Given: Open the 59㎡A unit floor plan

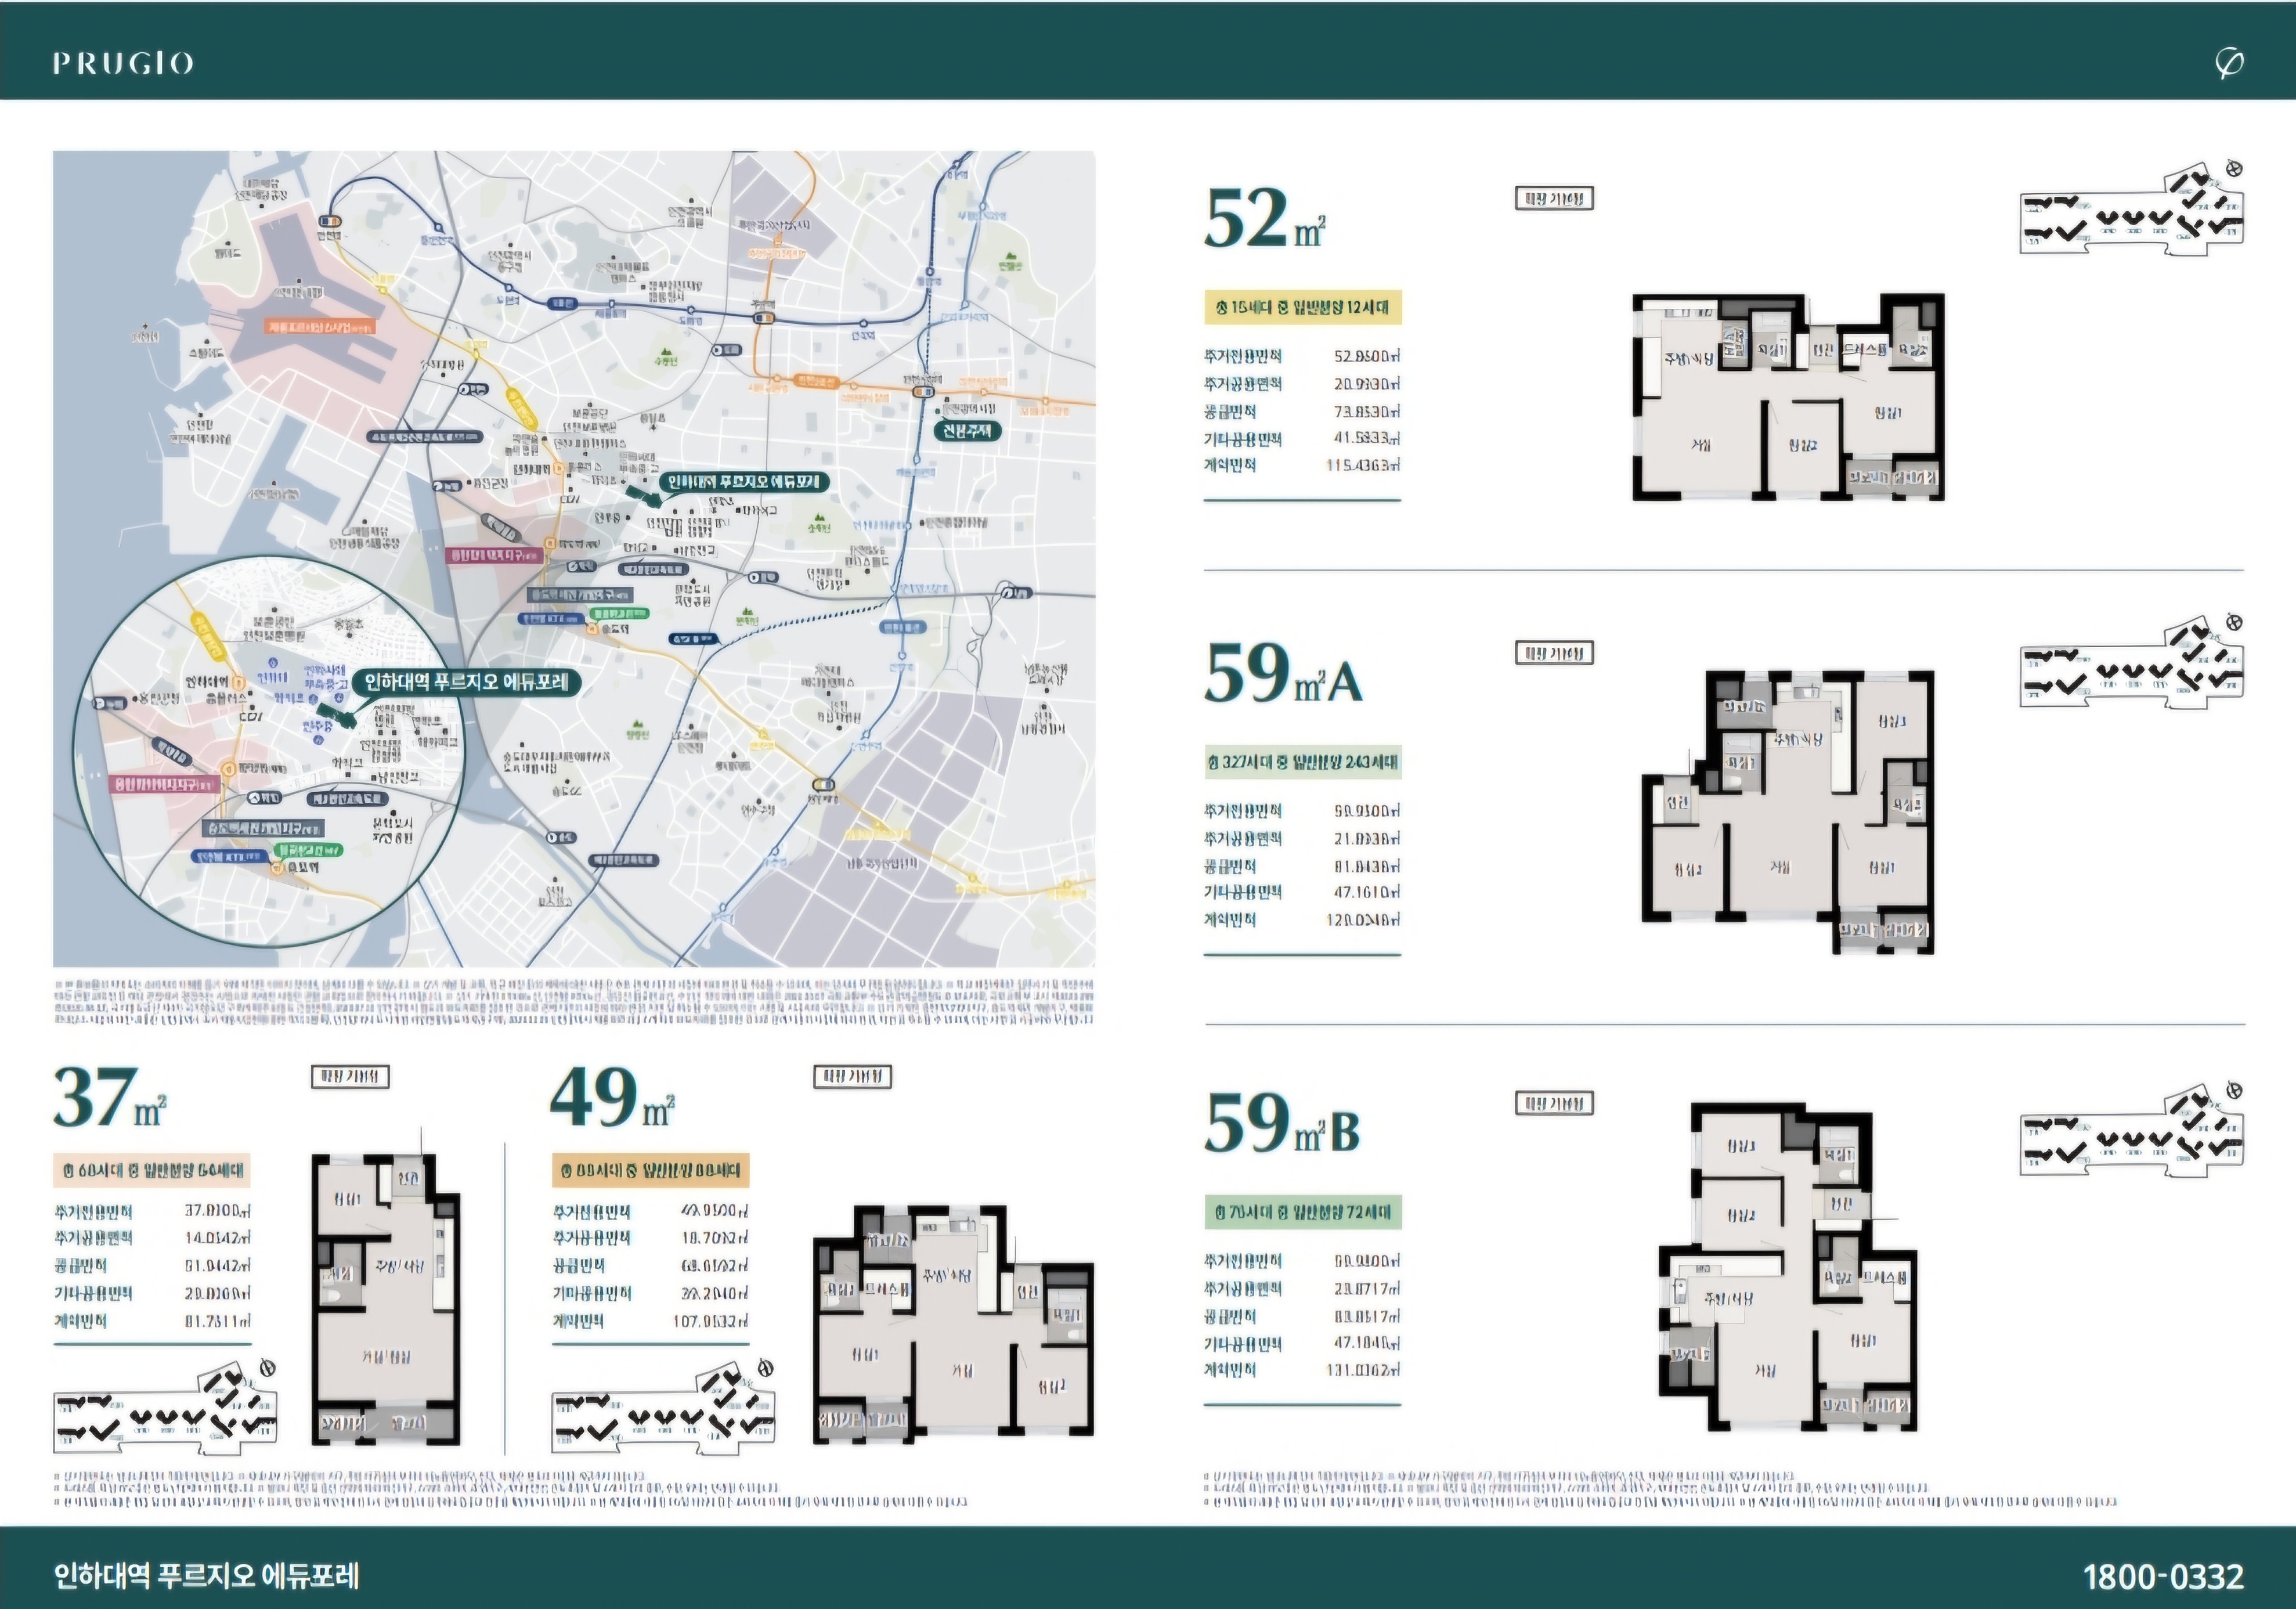Looking at the screenshot, I should (1788, 811).
